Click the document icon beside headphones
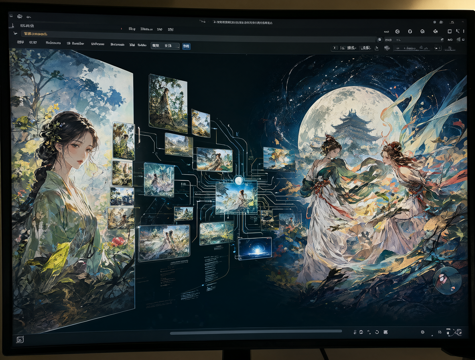The image size is (475, 360). [x=449, y=332]
